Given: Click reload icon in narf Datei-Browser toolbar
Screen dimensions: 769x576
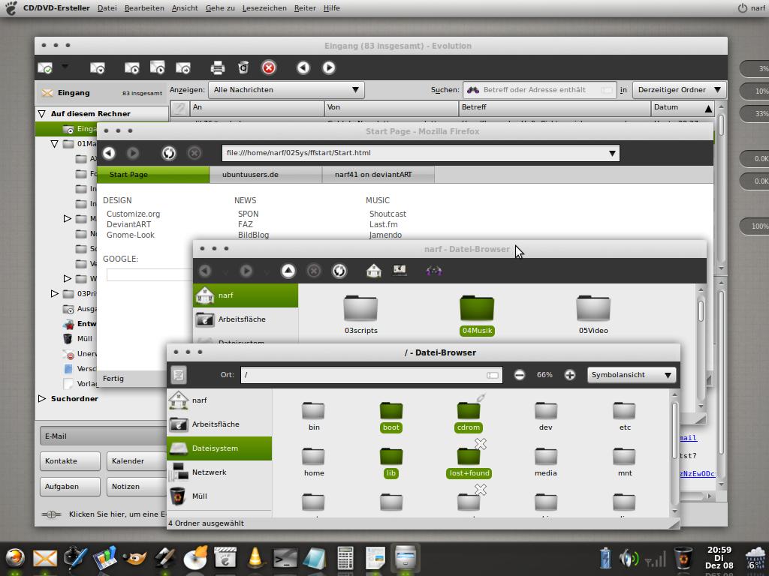Looking at the screenshot, I should pyautogui.click(x=339, y=271).
